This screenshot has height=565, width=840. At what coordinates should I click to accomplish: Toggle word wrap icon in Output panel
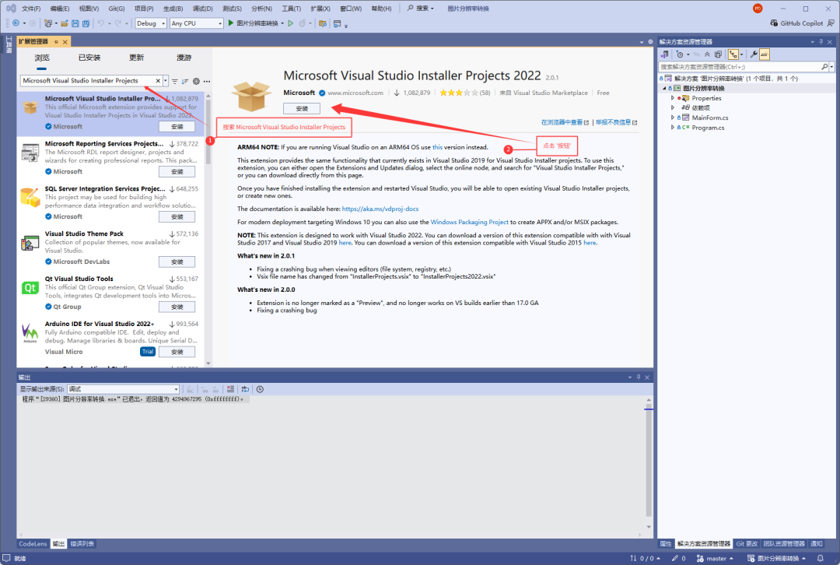(x=245, y=389)
